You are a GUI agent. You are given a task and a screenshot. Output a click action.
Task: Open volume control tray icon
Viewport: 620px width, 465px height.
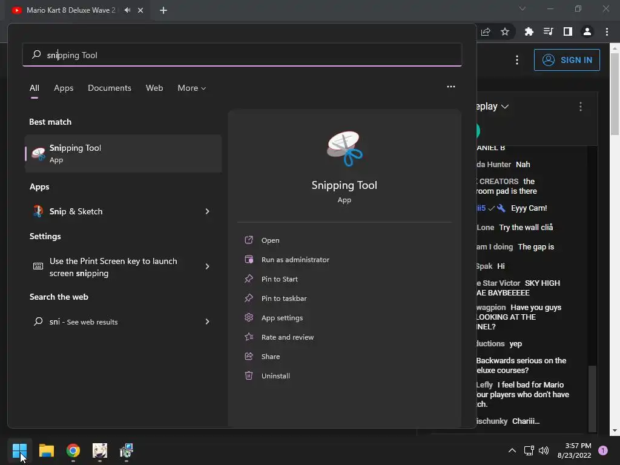pos(544,450)
